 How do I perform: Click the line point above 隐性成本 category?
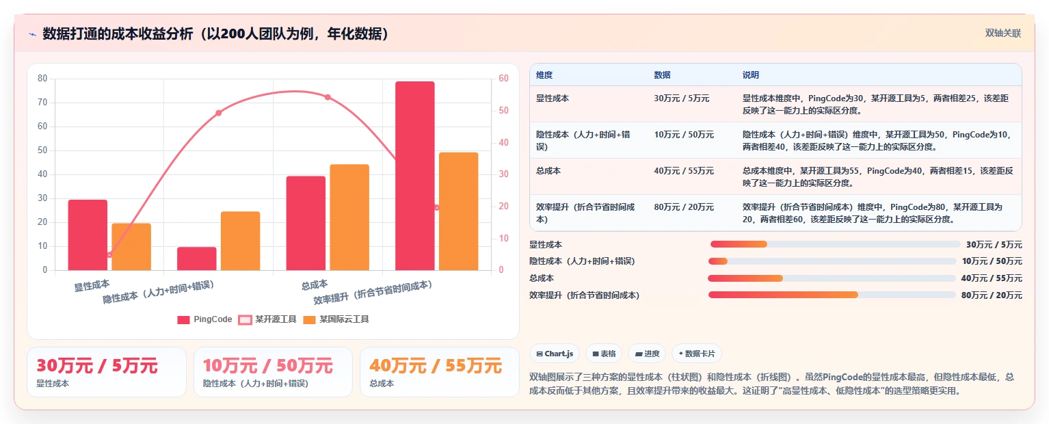(218, 113)
